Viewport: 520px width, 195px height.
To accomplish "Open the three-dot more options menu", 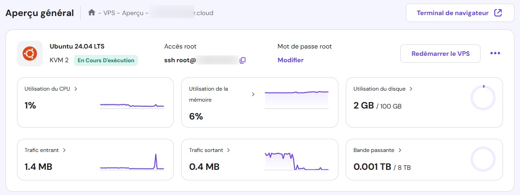I will coord(495,53).
